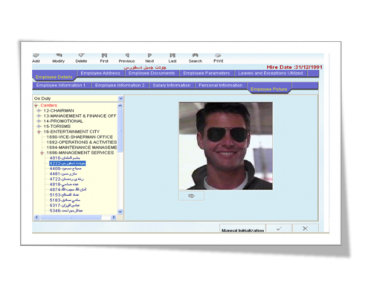The width and height of the screenshot is (368, 298).
Task: Select employee 5183 in the tree
Action: coord(65,200)
